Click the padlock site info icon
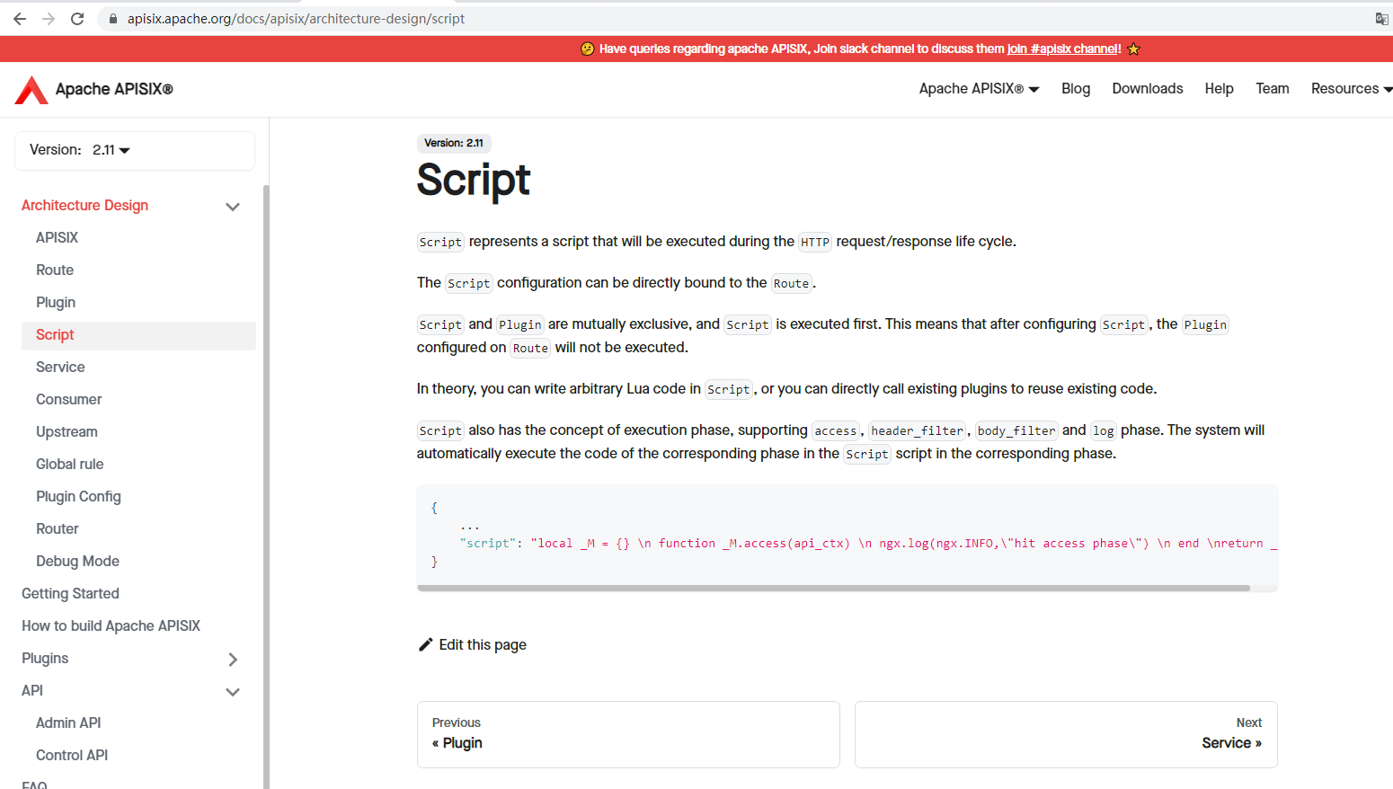Viewport: 1393px width, 789px height. point(113,19)
